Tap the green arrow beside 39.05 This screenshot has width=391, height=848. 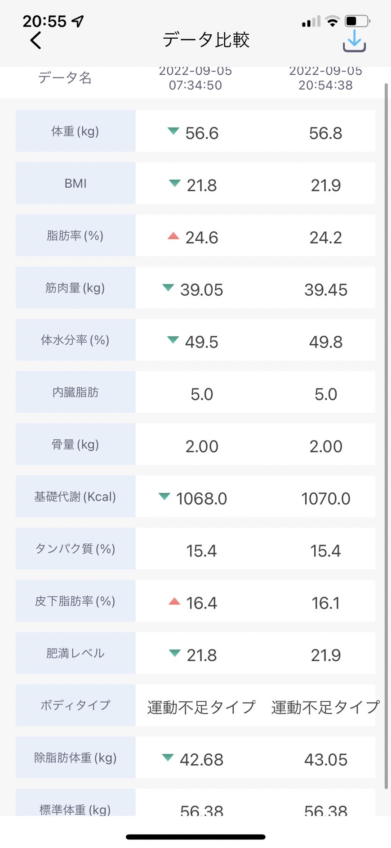click(x=168, y=288)
